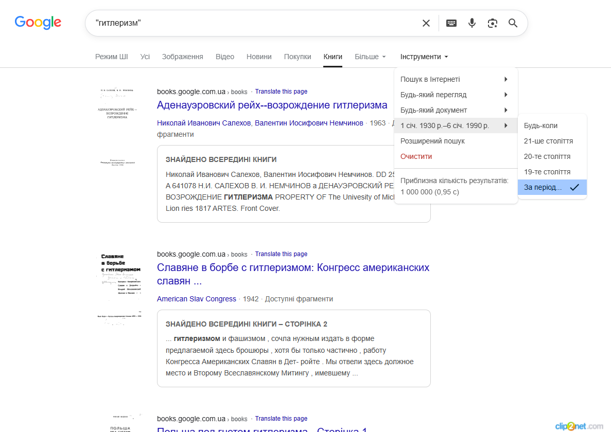Image resolution: width=611 pixels, height=432 pixels.
Task: Open the Зображення tab
Action: [x=182, y=57]
